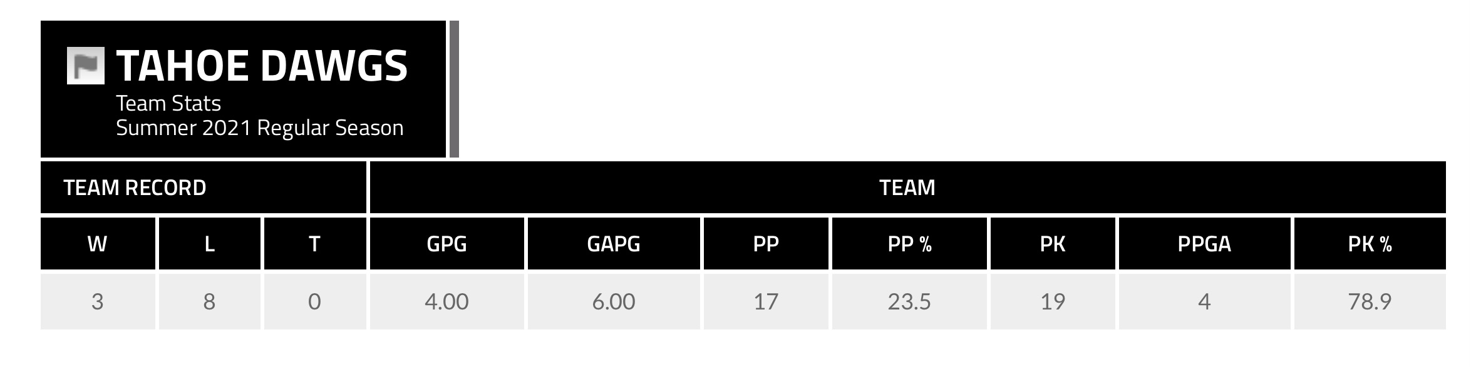
Task: Click the team flag logo icon
Action: [85, 66]
